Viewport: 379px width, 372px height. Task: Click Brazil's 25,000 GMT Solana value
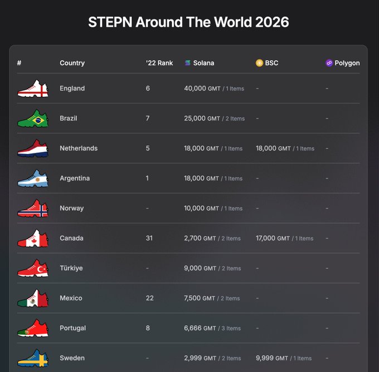202,118
